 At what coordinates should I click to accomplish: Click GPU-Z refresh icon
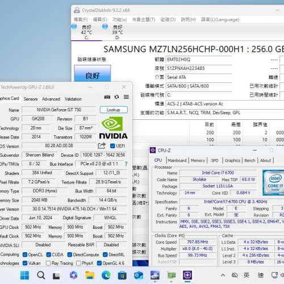click(x=116, y=97)
